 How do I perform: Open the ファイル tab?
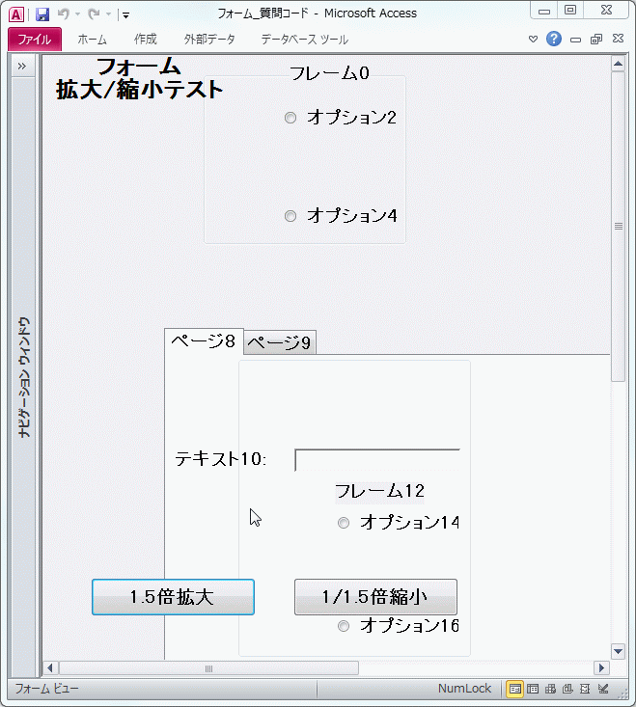point(35,40)
